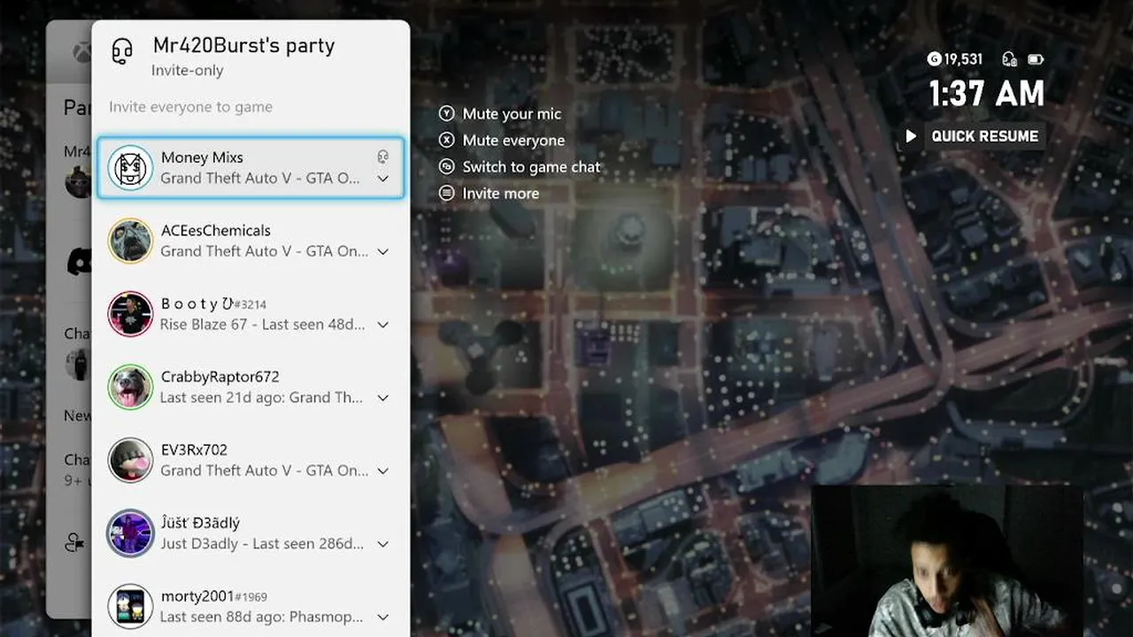This screenshot has height=637, width=1133.
Task: Expand options for Booty #3214
Action: tap(382, 325)
